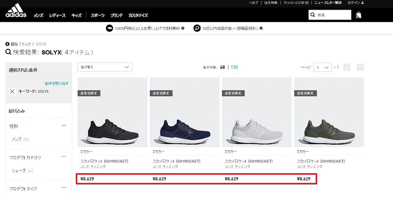Click the 戻る back link
This screenshot has width=393, height=218.
[x=14, y=44]
